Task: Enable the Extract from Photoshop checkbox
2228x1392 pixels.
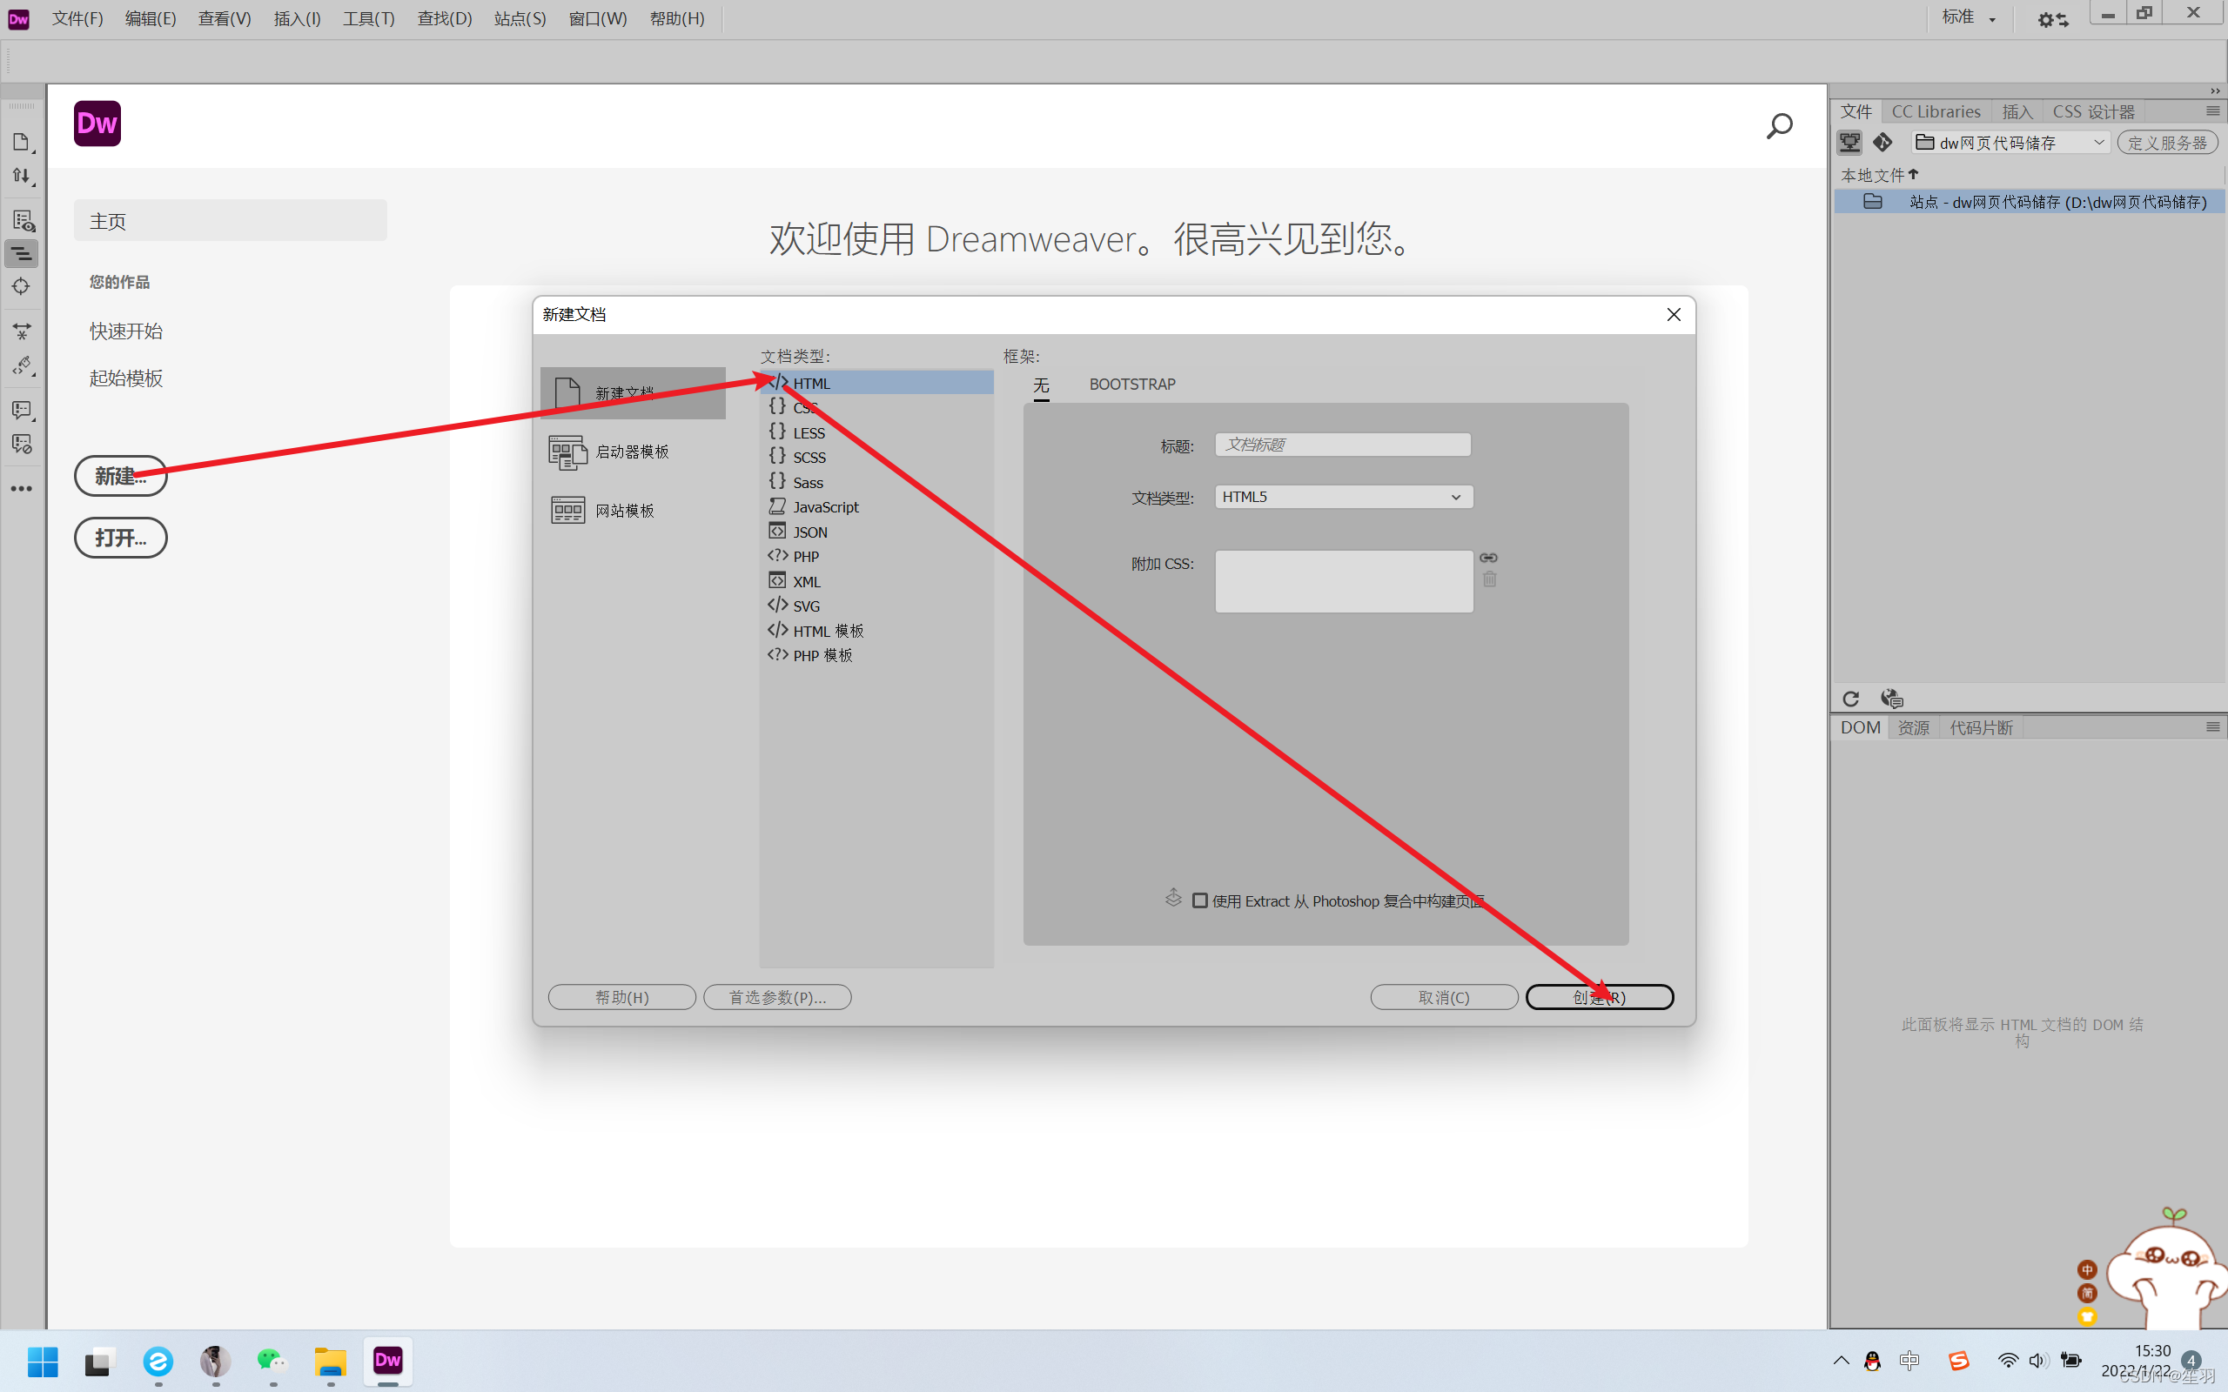Action: [1199, 900]
